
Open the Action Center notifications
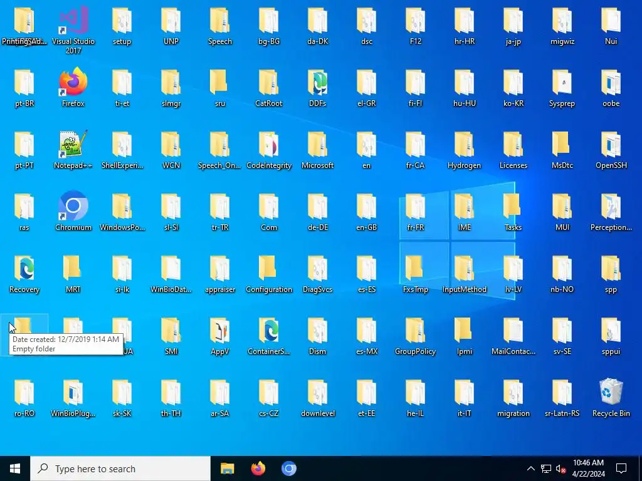pyautogui.click(x=621, y=468)
